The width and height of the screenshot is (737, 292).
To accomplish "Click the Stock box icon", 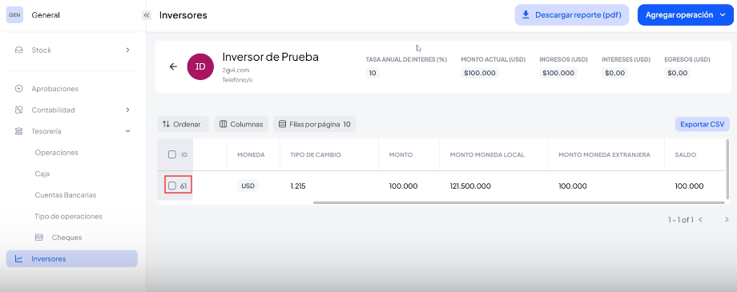I will click(x=18, y=50).
